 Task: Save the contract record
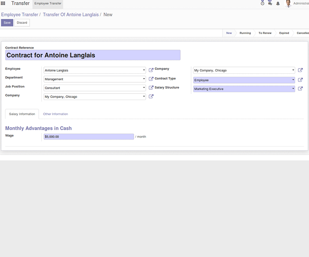(x=7, y=22)
